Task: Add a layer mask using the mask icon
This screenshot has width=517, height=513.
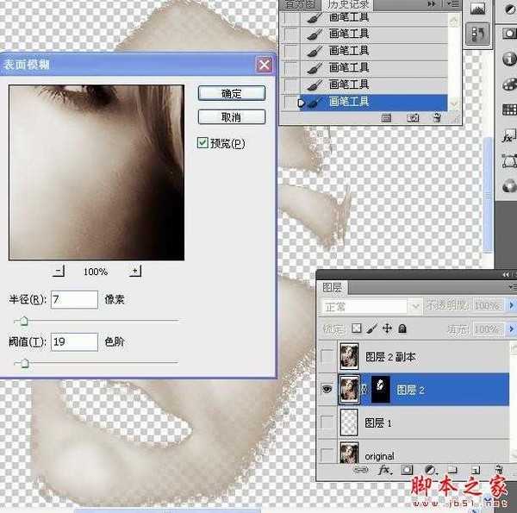Action: coord(408,471)
